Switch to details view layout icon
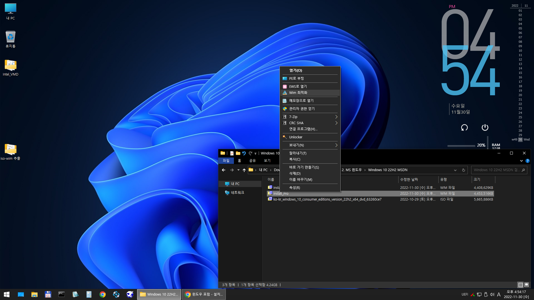The image size is (534, 300). coord(521,285)
